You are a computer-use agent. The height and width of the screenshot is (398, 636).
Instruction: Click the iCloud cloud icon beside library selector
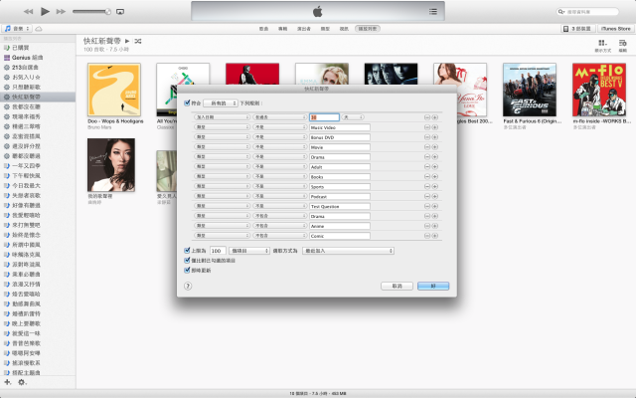[39, 29]
